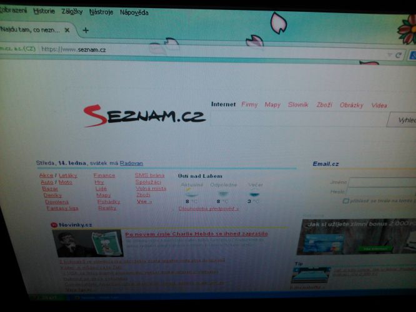Open the Nástroje menu

(101, 12)
